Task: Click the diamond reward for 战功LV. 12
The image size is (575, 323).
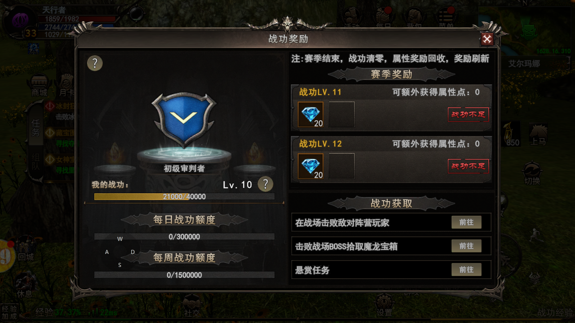Action: click(x=311, y=166)
